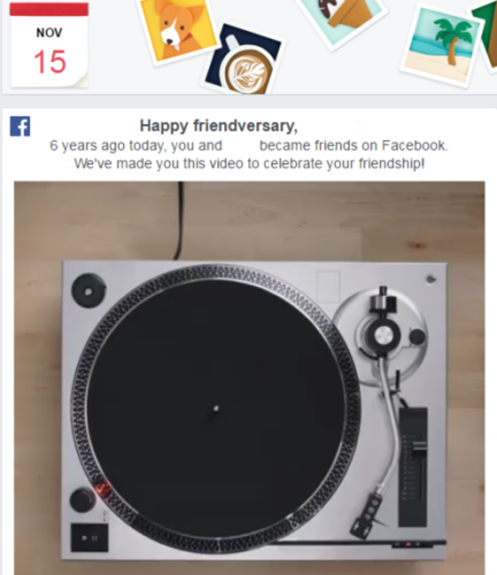Click the Happy friendversary heading
The image size is (497, 575).
tap(219, 125)
